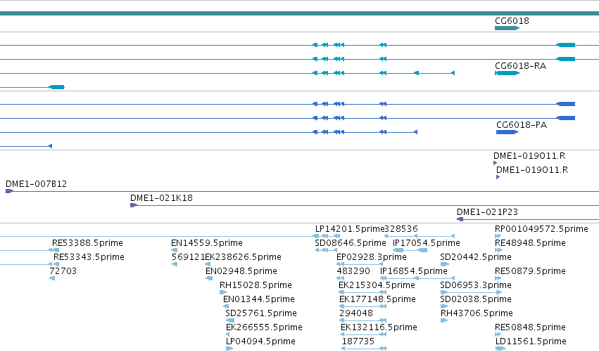The width and height of the screenshot is (599, 352).
Task: Select the teal CG6018 gene arrow glyph
Action: pyautogui.click(x=507, y=28)
